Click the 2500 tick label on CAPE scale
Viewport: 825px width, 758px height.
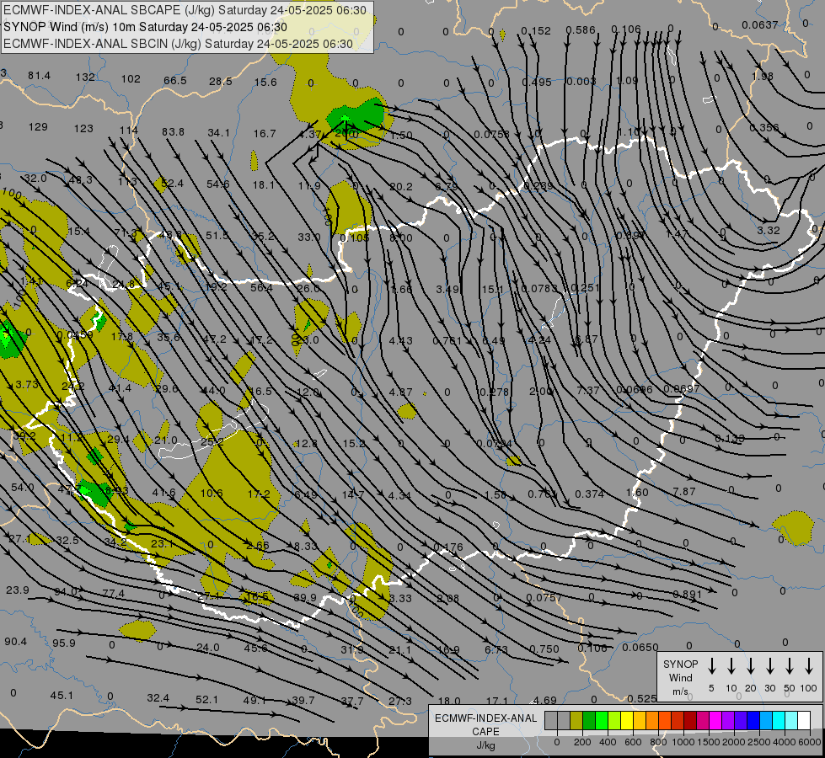click(x=759, y=742)
